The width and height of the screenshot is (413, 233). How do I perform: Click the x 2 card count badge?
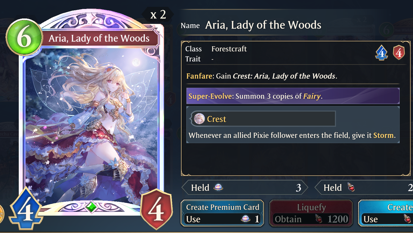tap(158, 14)
